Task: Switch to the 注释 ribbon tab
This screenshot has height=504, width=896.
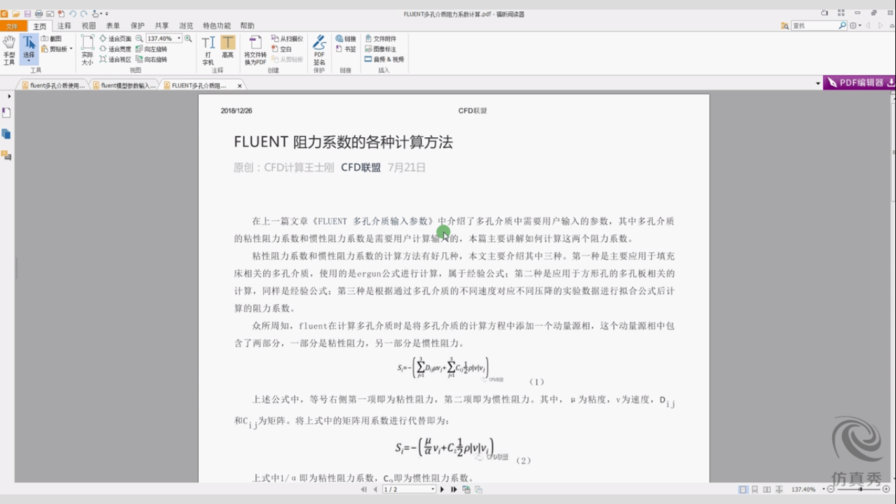Action: [64, 26]
